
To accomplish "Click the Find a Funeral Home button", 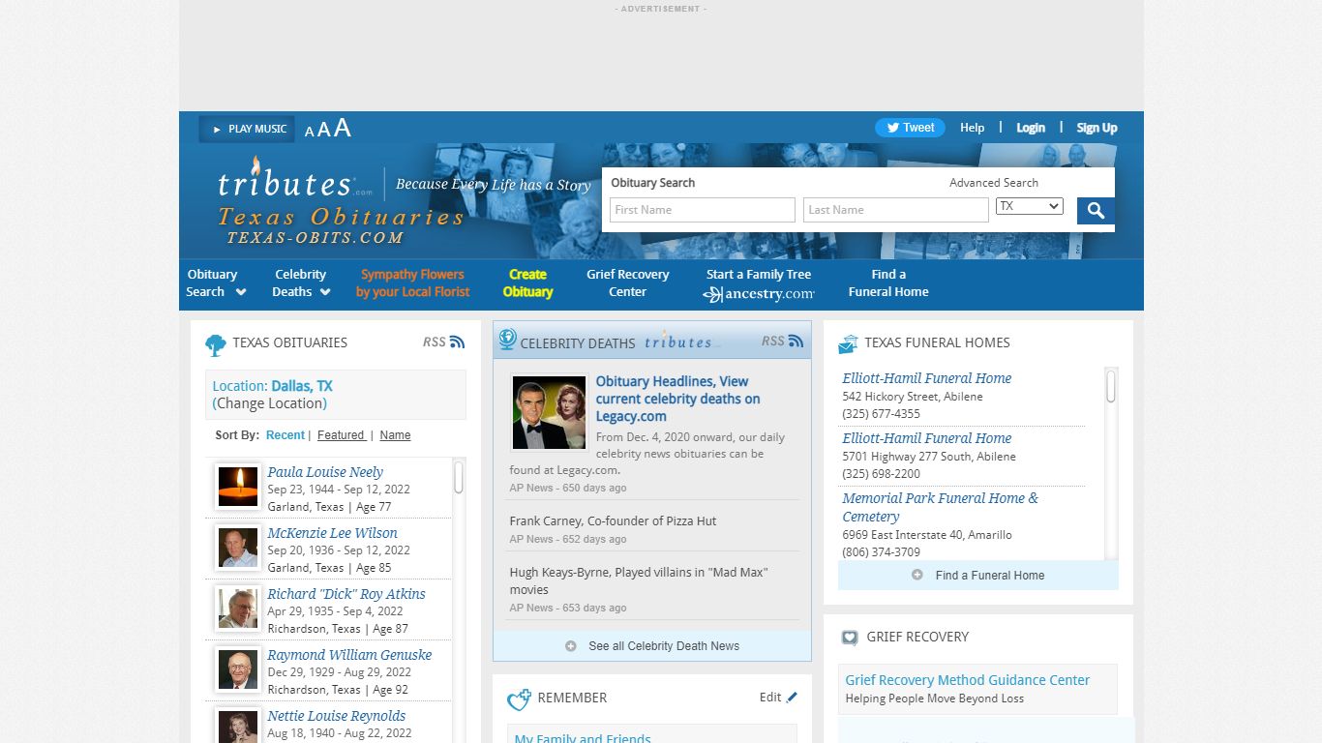I will [978, 575].
